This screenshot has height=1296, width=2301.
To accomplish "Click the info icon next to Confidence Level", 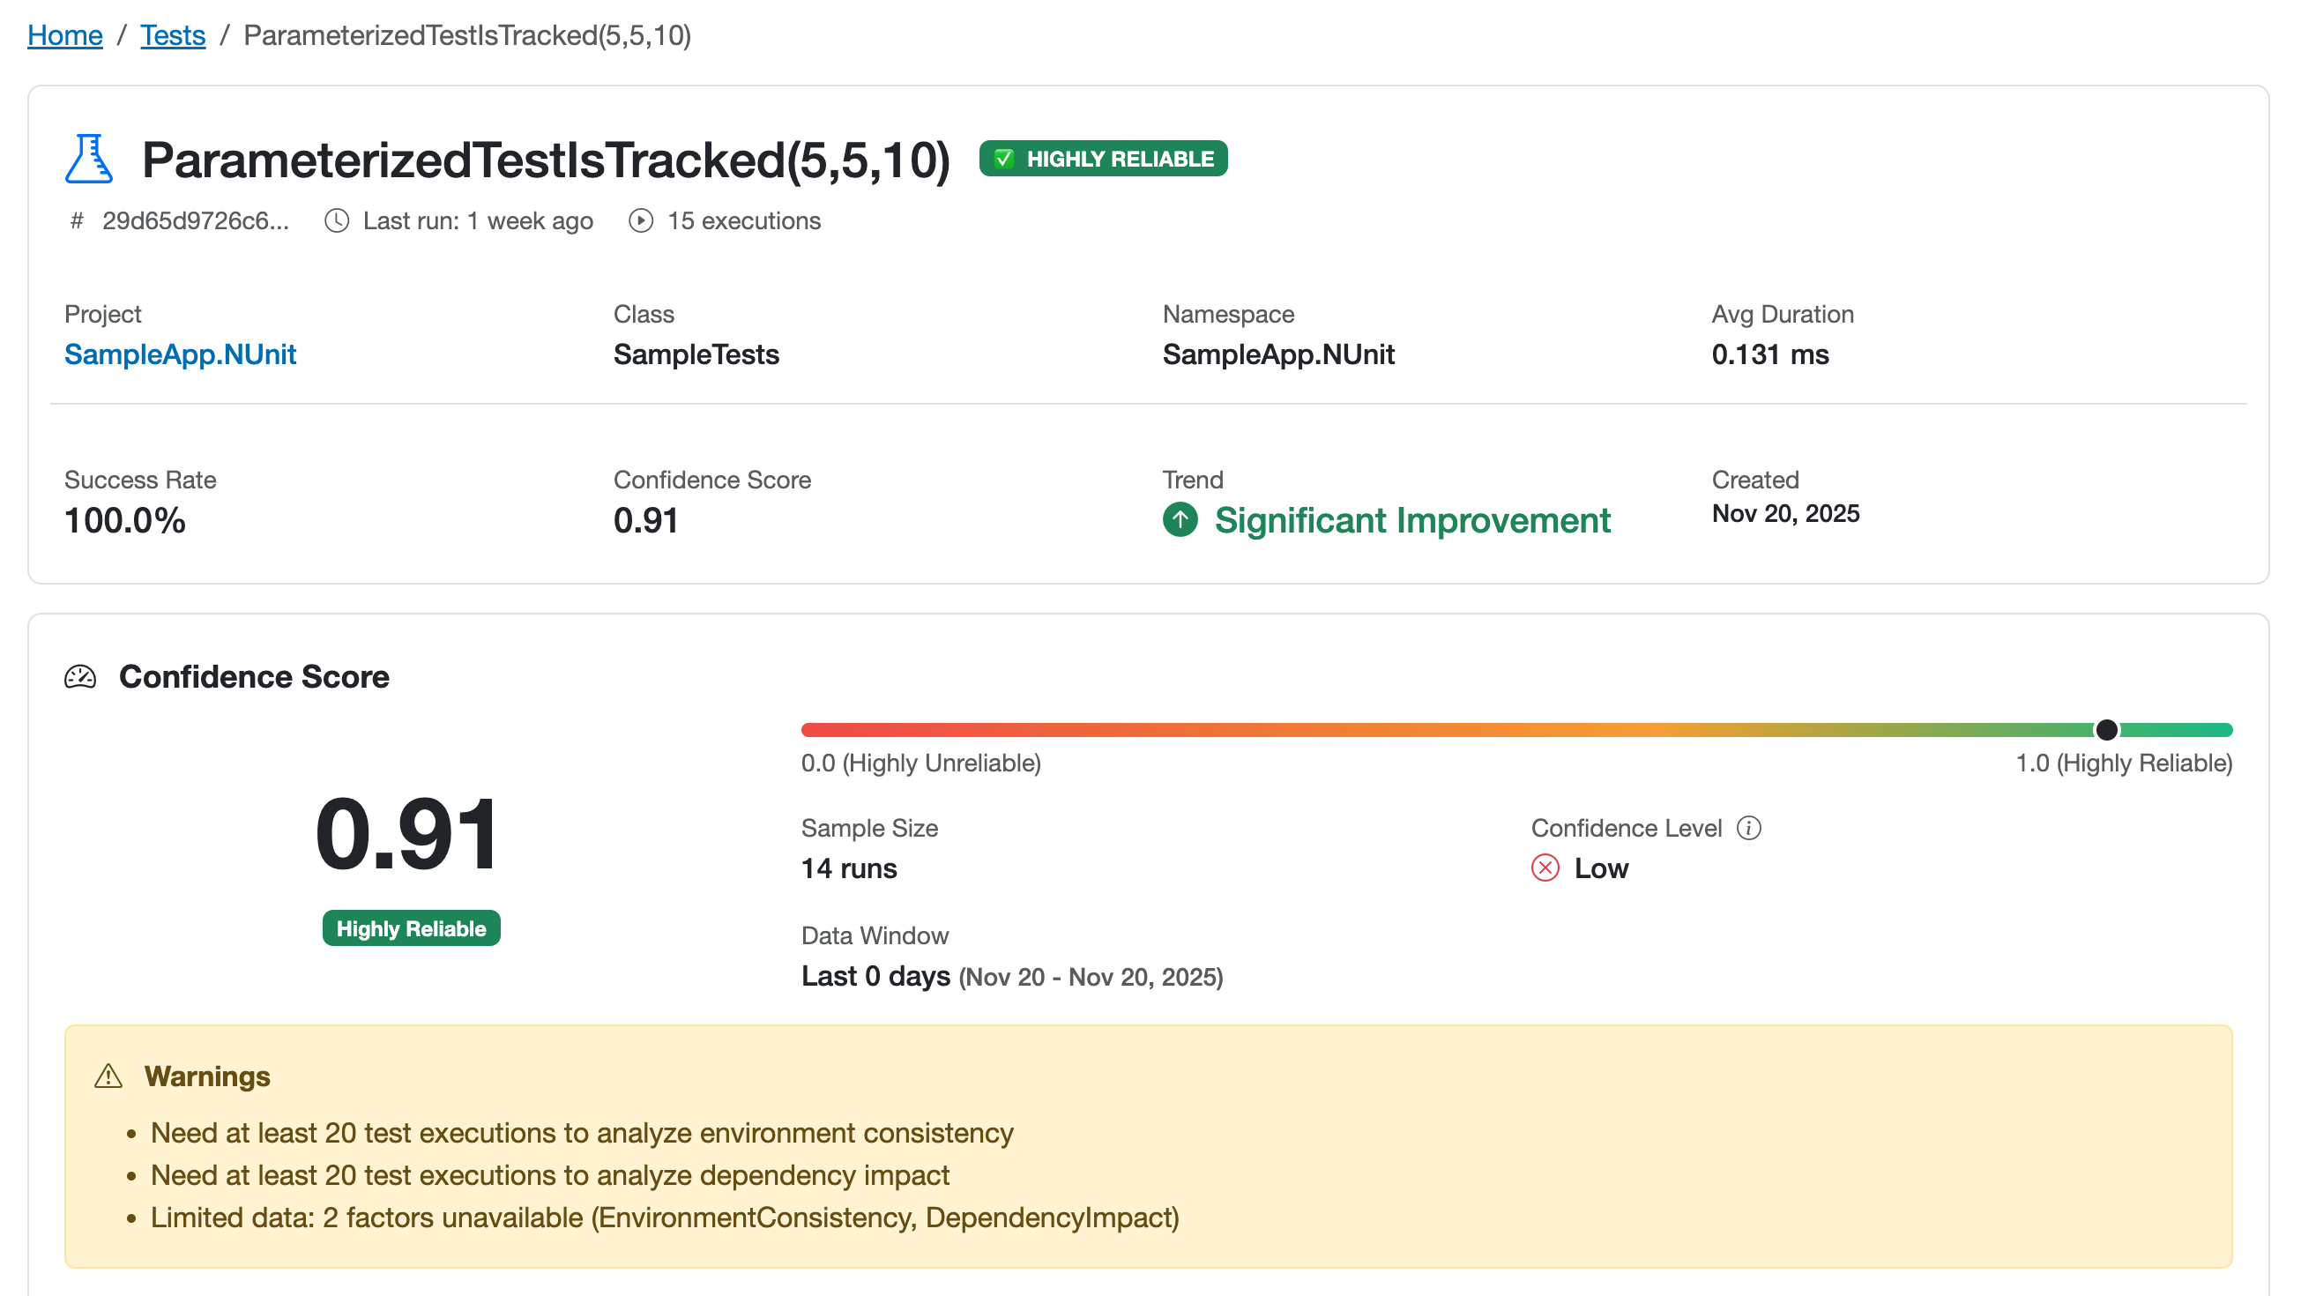I will (x=1750, y=829).
